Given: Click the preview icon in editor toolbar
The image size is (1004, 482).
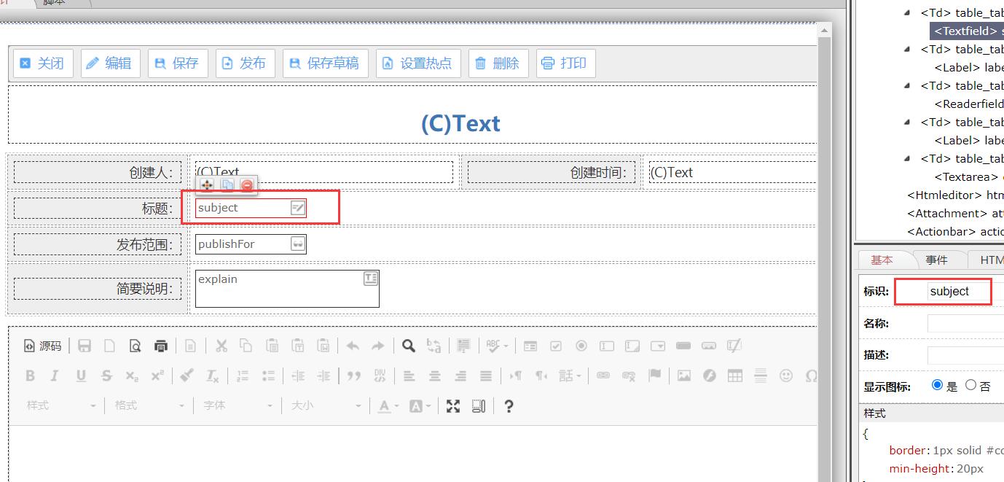Looking at the screenshot, I should [x=135, y=346].
